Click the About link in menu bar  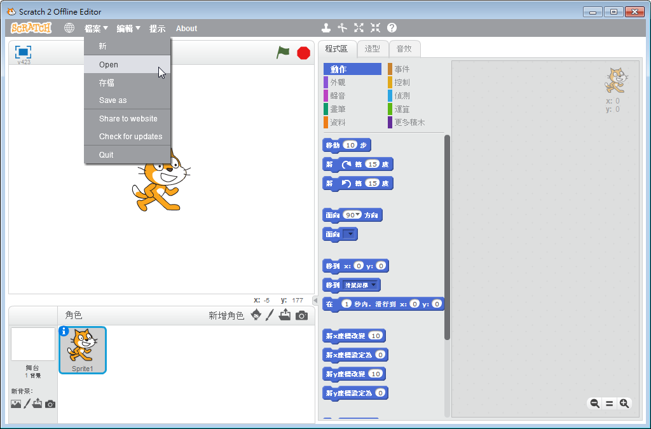tap(186, 29)
